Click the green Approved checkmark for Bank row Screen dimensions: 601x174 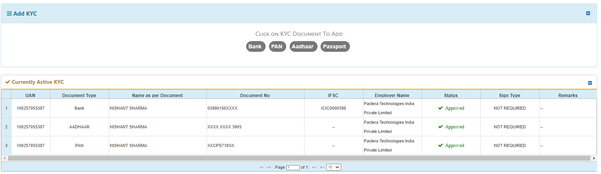[x=440, y=108]
